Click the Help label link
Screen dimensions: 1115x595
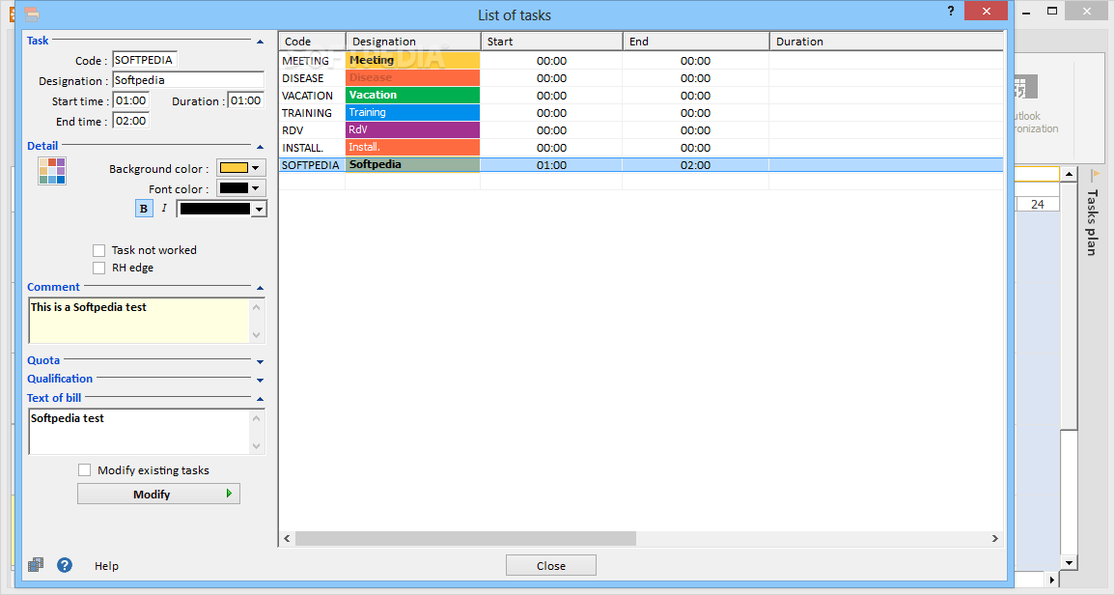(x=106, y=566)
